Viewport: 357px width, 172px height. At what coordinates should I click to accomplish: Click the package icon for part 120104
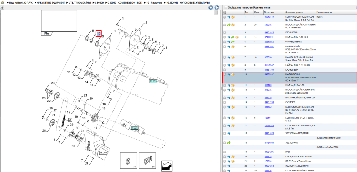[233, 118]
